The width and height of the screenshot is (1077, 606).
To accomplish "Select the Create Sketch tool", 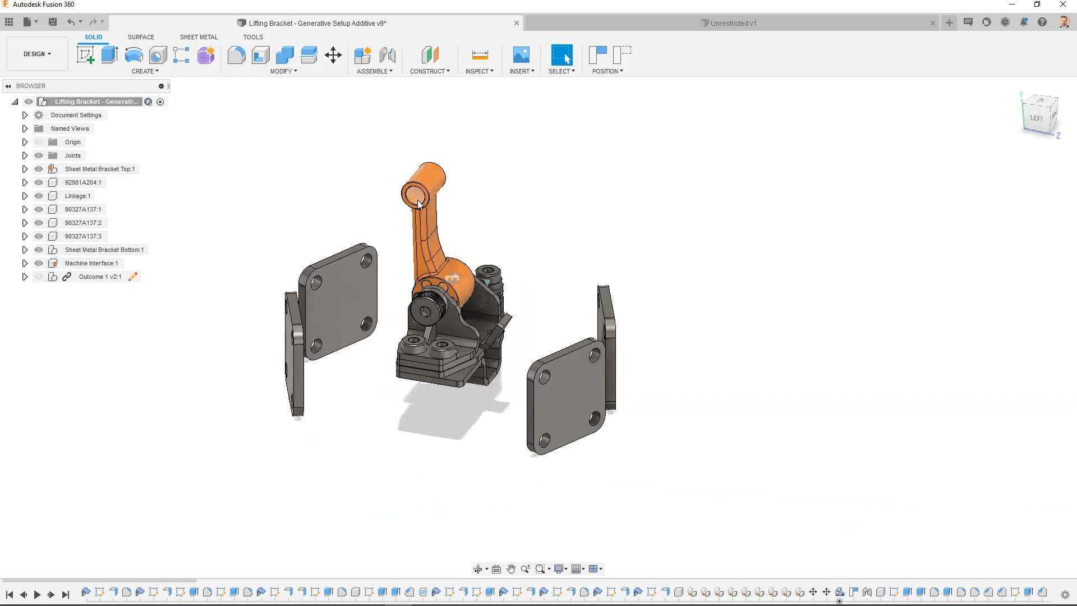I will point(85,54).
